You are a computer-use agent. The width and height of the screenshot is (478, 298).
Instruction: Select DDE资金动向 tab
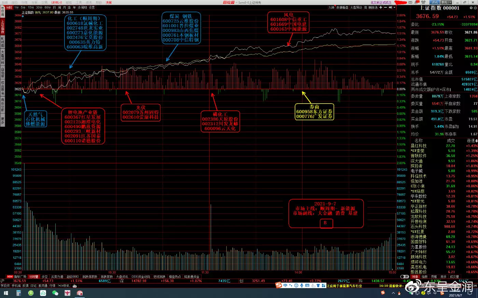[141, 277]
